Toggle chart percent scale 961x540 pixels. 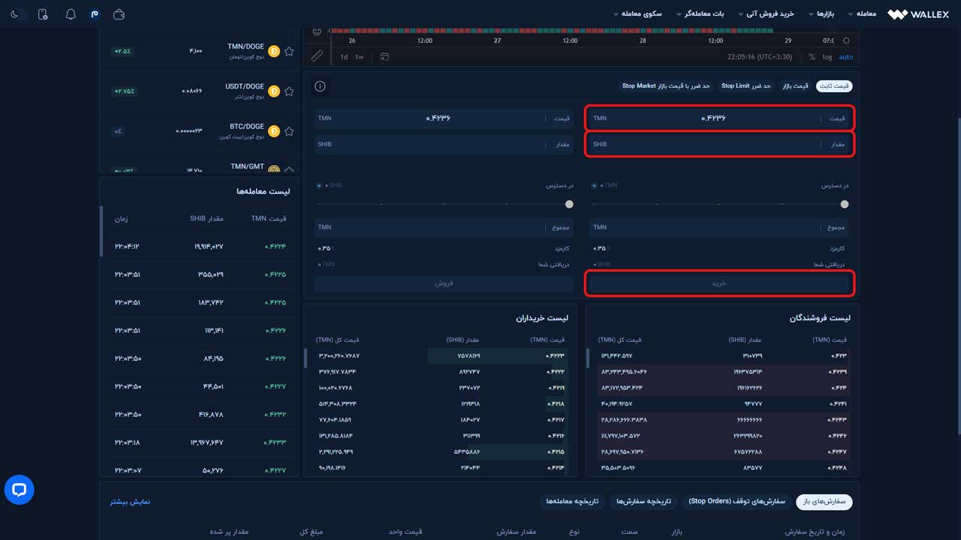tap(812, 57)
